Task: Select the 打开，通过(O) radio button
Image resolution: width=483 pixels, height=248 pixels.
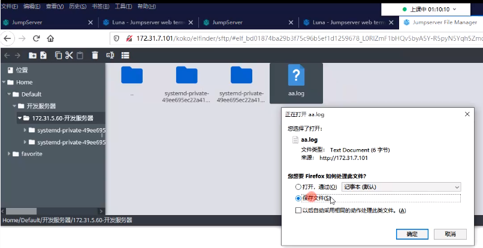Action: (298, 187)
